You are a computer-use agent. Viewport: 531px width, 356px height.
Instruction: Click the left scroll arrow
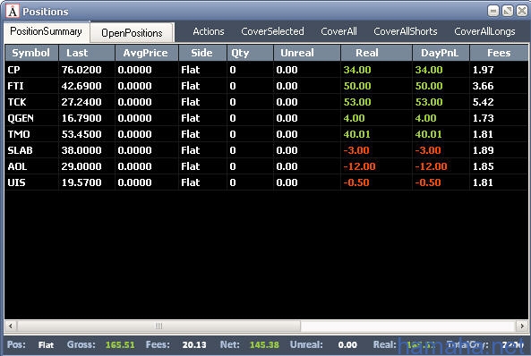(x=11, y=326)
